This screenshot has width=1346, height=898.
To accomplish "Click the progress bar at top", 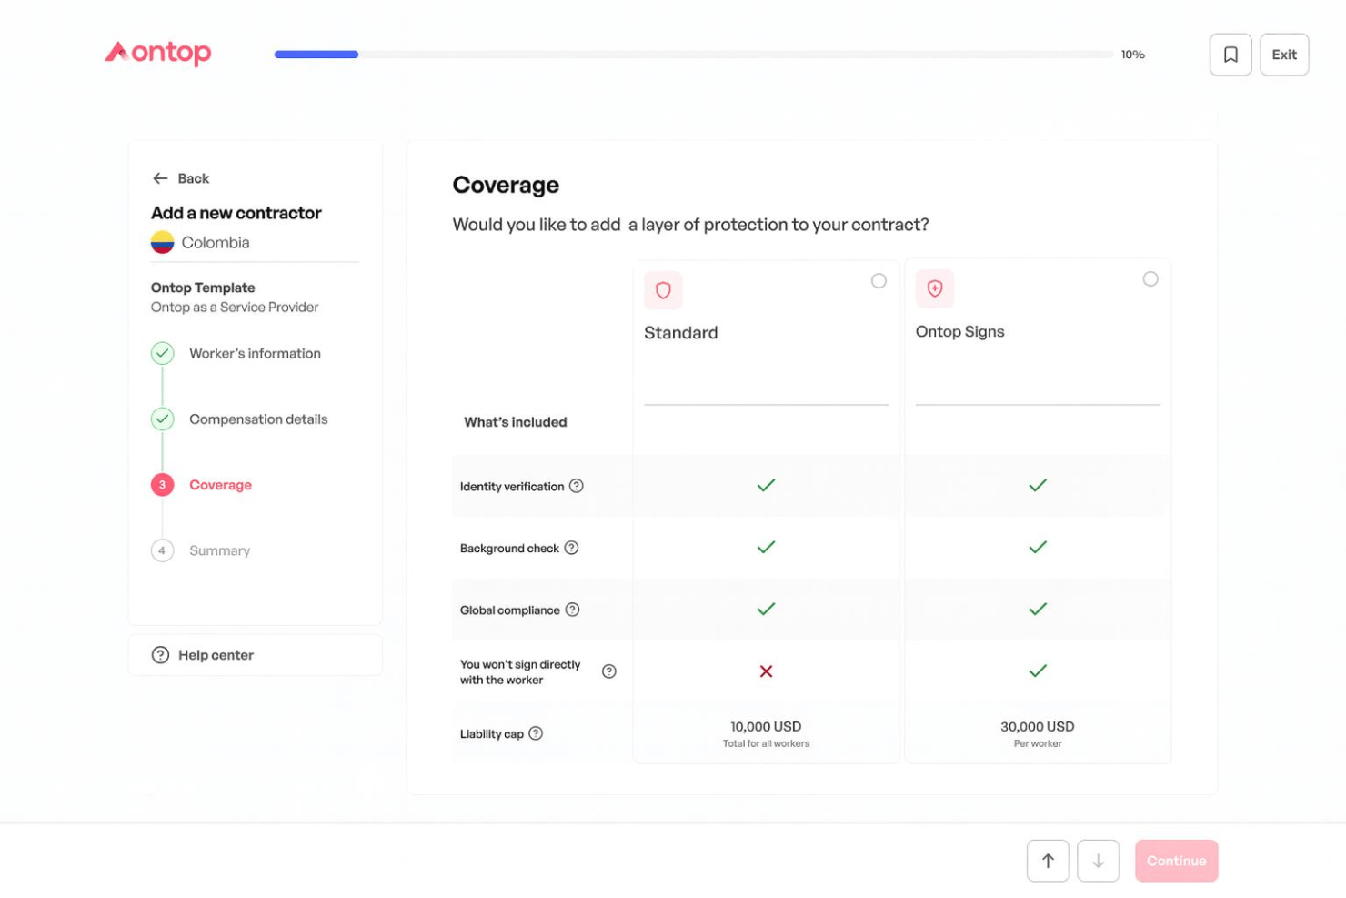I will tap(694, 55).
